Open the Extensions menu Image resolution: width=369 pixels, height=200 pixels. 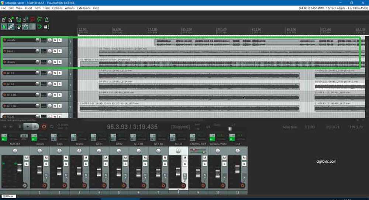click(83, 8)
